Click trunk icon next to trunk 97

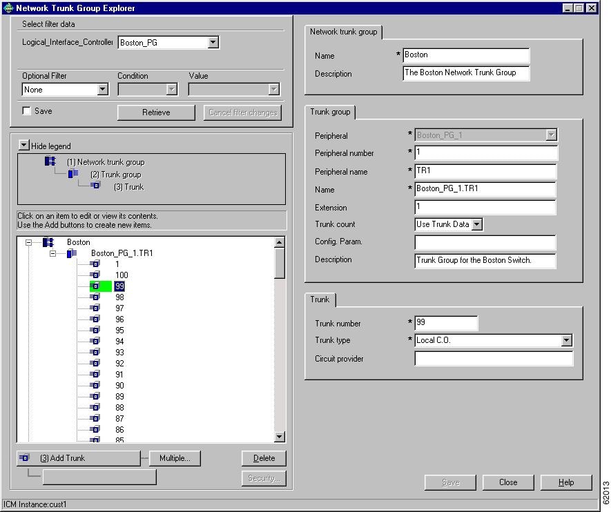coord(95,308)
